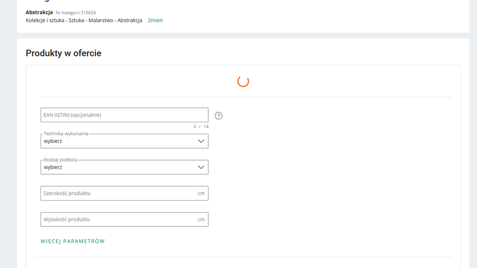Click the Zmień link to change category
This screenshot has height=268, width=477.
tap(155, 21)
